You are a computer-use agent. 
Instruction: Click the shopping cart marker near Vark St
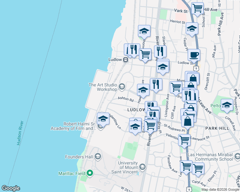tap(197, 9)
